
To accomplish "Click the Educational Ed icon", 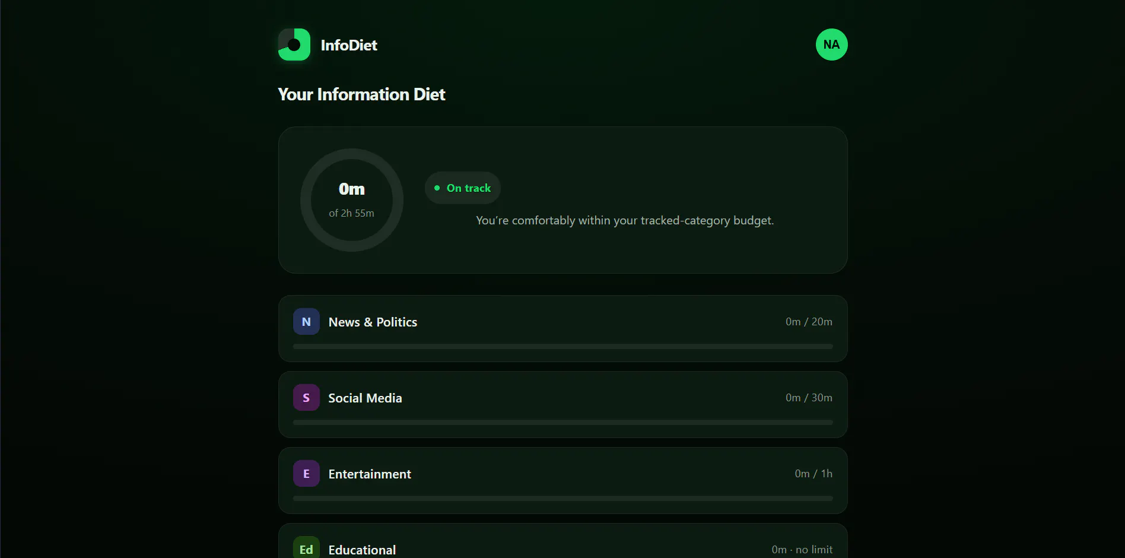I will 306,549.
